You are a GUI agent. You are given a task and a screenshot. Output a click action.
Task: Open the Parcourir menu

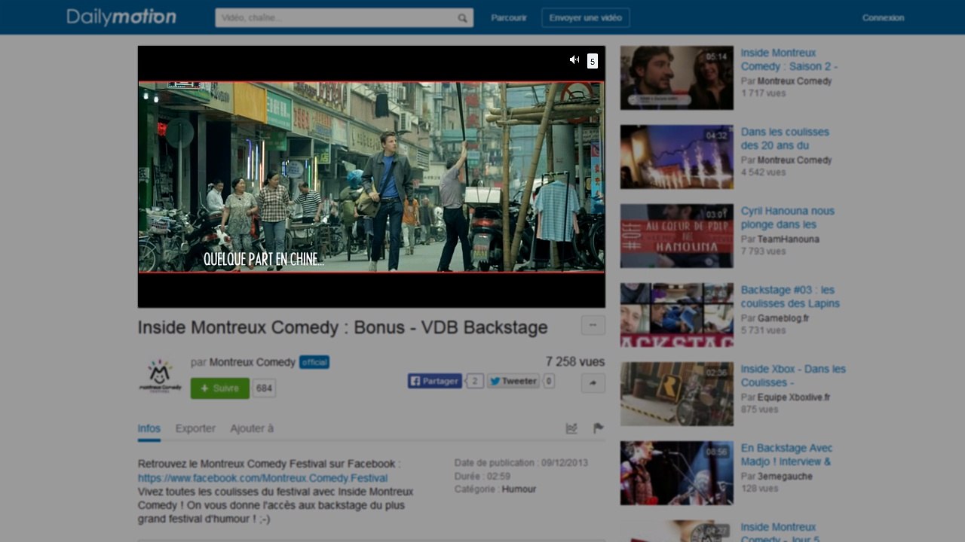click(509, 18)
